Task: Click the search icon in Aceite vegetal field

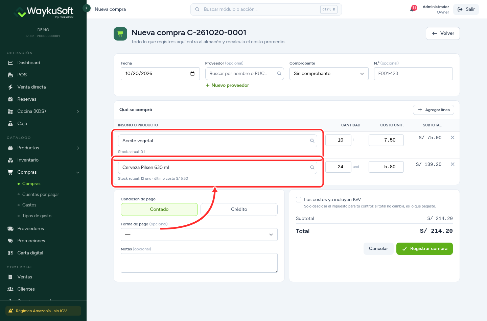Action: (x=312, y=141)
